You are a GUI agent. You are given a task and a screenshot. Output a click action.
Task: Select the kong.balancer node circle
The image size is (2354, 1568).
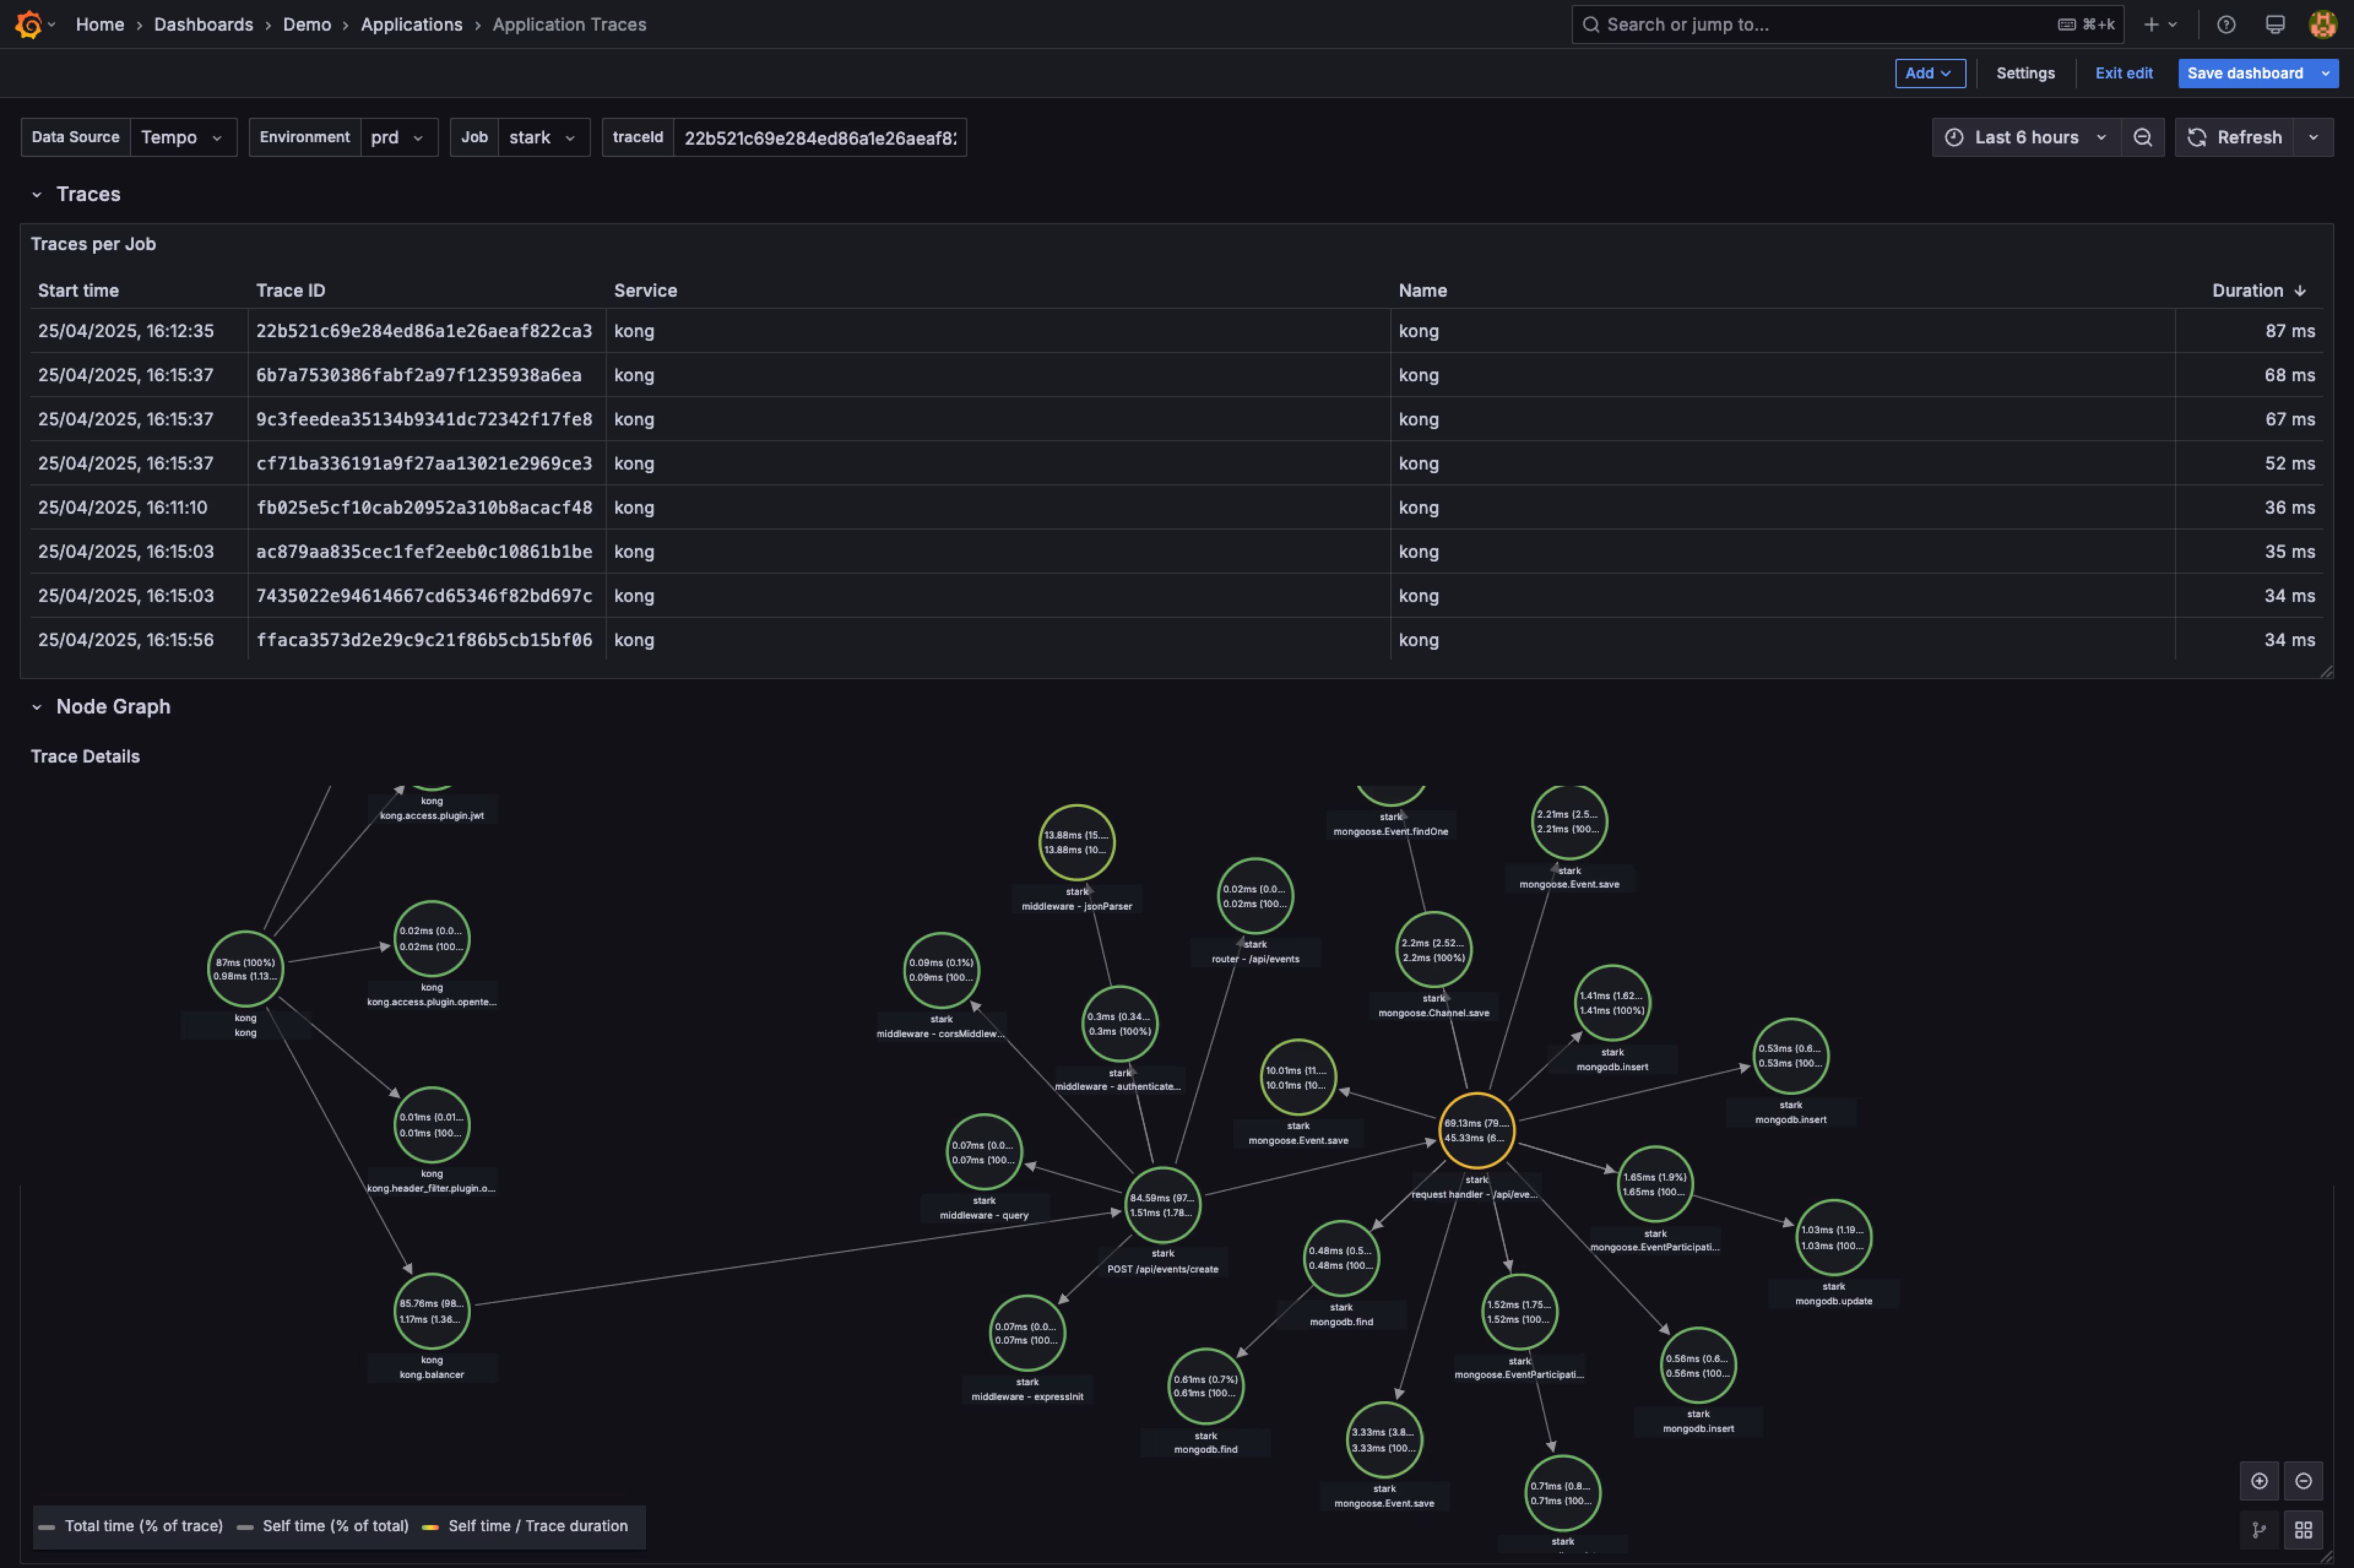point(431,1311)
